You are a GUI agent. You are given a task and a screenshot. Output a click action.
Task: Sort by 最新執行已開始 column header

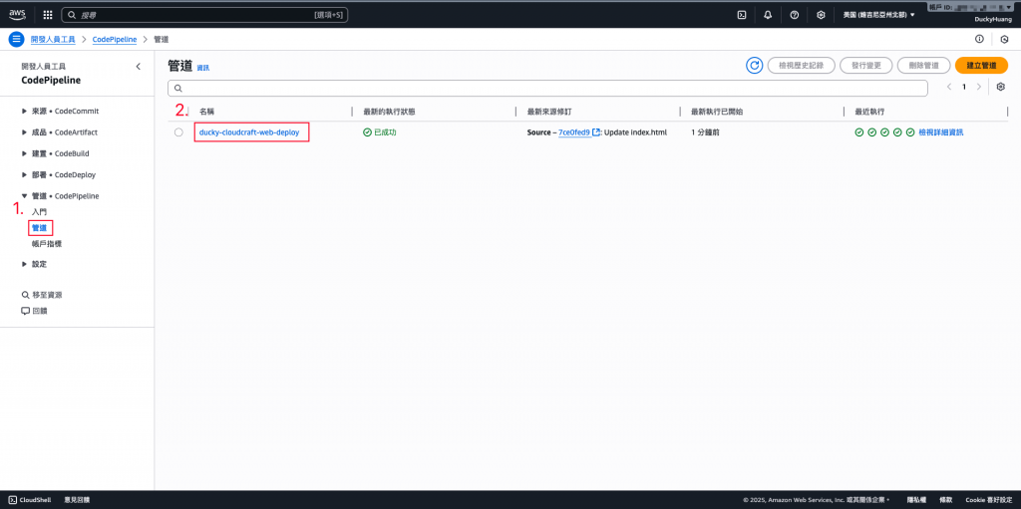tap(717, 112)
